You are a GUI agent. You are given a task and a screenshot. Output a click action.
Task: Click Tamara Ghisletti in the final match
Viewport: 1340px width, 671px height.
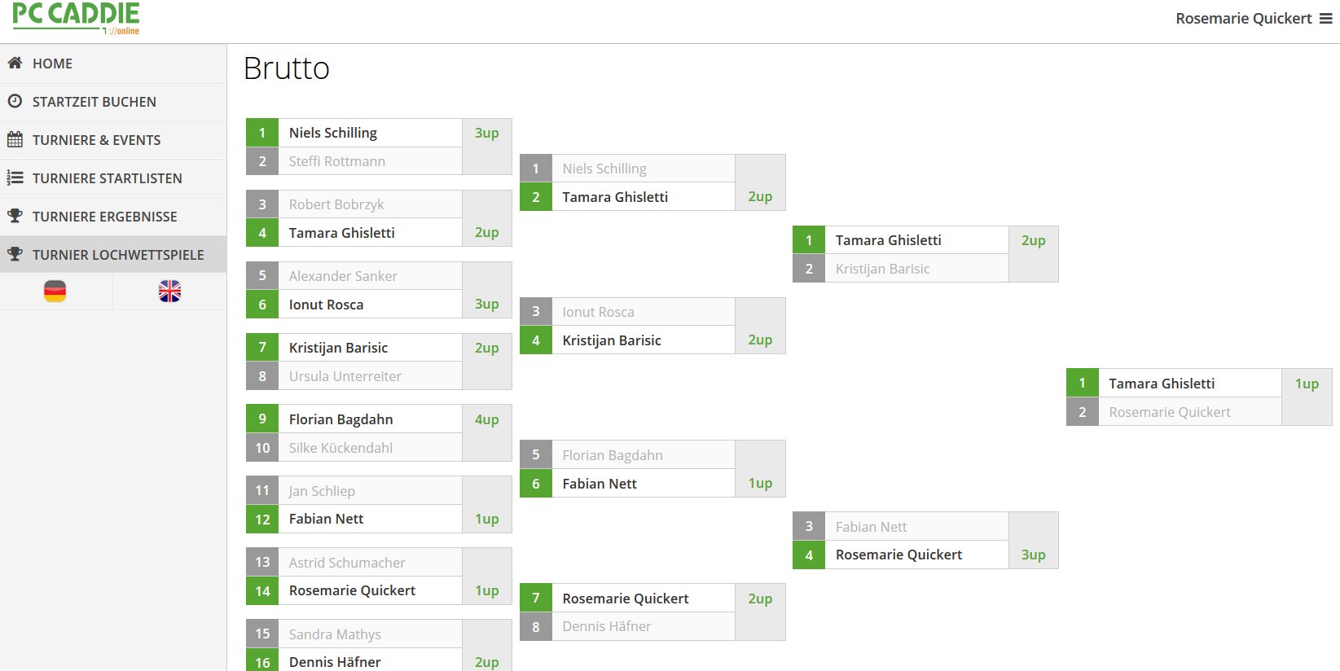(1161, 384)
